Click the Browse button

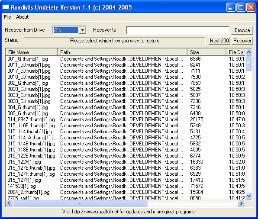pos(242,30)
